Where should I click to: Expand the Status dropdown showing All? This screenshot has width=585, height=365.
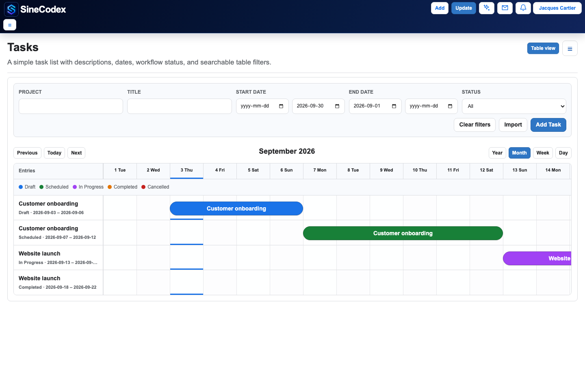(514, 106)
